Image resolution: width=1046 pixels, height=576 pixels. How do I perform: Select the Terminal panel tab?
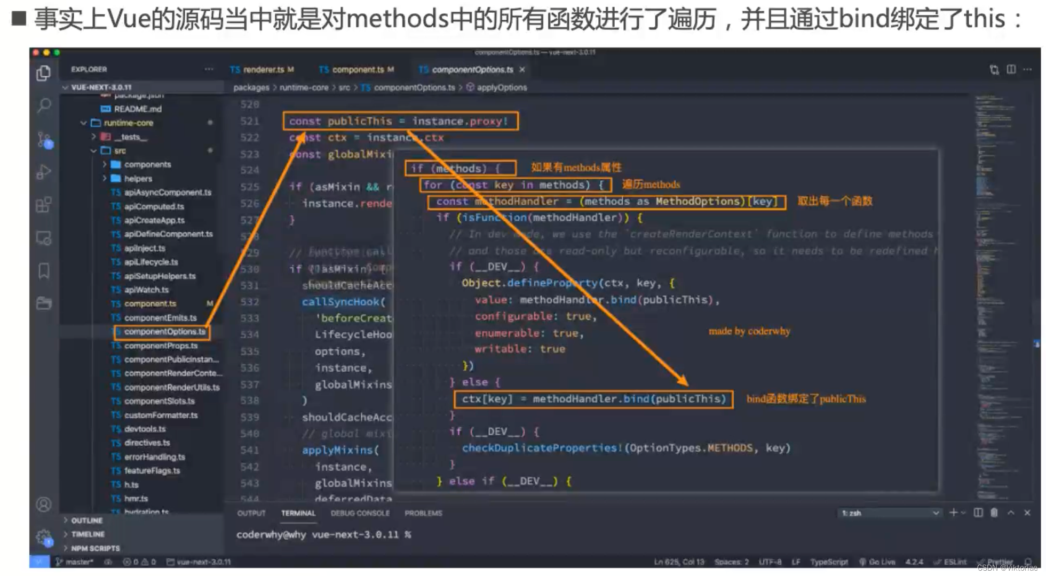(x=298, y=513)
